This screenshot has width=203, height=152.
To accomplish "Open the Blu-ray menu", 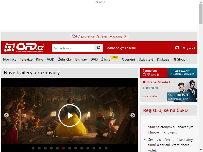I will (81, 59).
